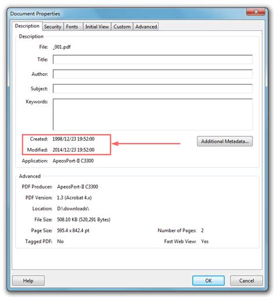Select the file name _001.pdf
This screenshot has height=297, width=275.
click(x=61, y=47)
